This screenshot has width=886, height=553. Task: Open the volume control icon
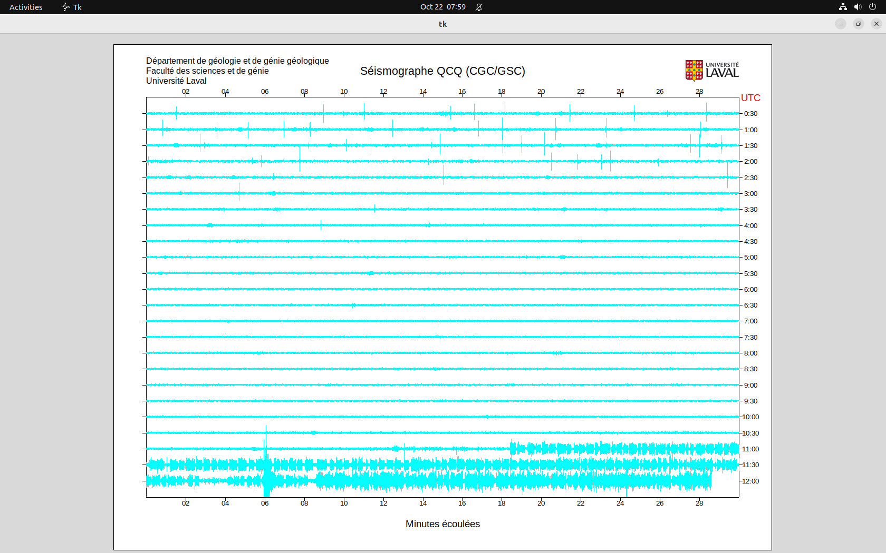click(858, 7)
